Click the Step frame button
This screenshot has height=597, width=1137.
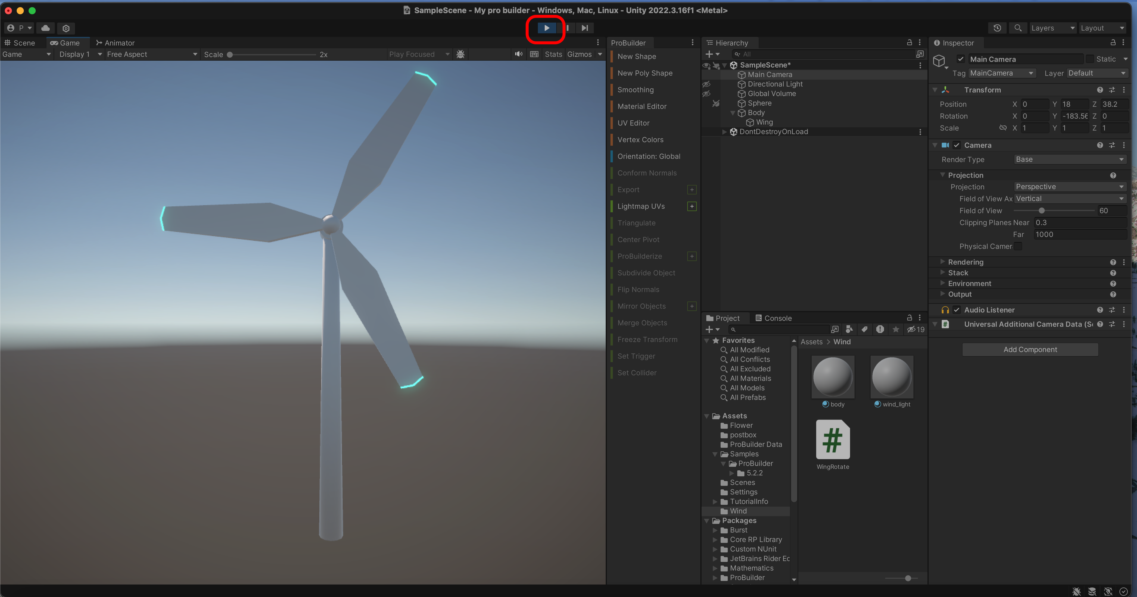(x=584, y=28)
